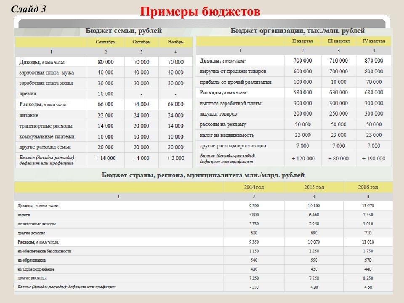The height and width of the screenshot is (303, 404).
Task: Click the "налог на недвижимость" row label
Action: tap(227, 135)
